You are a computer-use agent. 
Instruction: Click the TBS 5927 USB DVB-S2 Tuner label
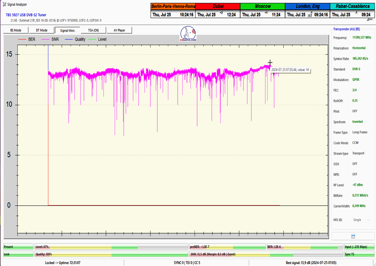[26, 15]
